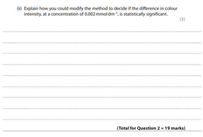The width and height of the screenshot is (203, 137).
Task: Click the first dotted answer line
Action: point(101,32)
